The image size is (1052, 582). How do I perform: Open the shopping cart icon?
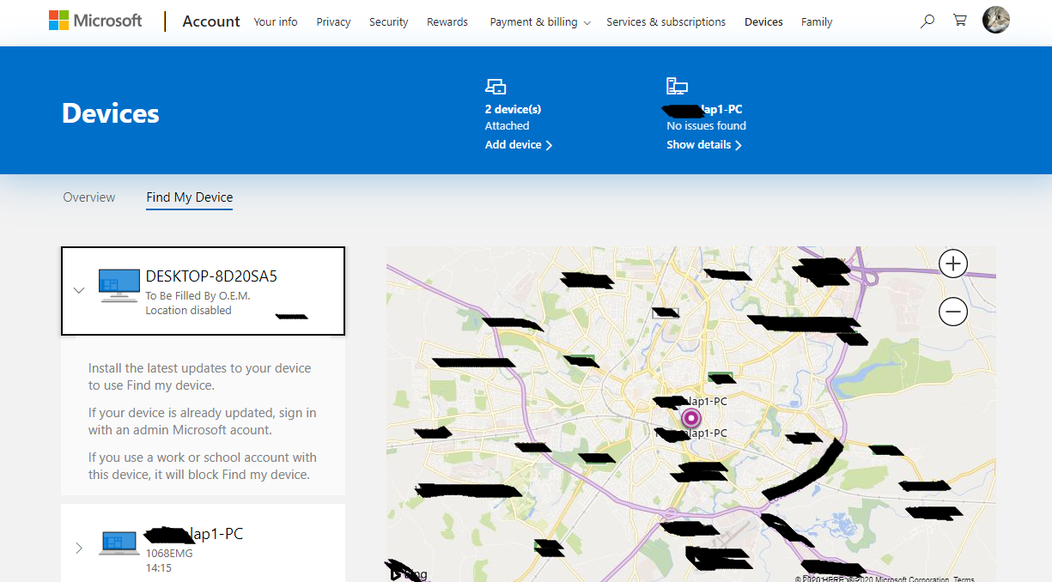(960, 21)
